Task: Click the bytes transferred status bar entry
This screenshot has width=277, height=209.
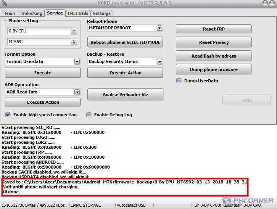Action: (33, 205)
